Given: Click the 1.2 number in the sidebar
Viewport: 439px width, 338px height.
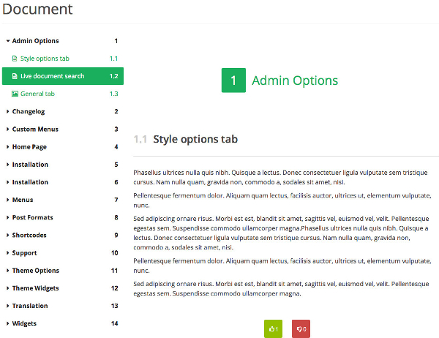Looking at the screenshot, I should (113, 76).
